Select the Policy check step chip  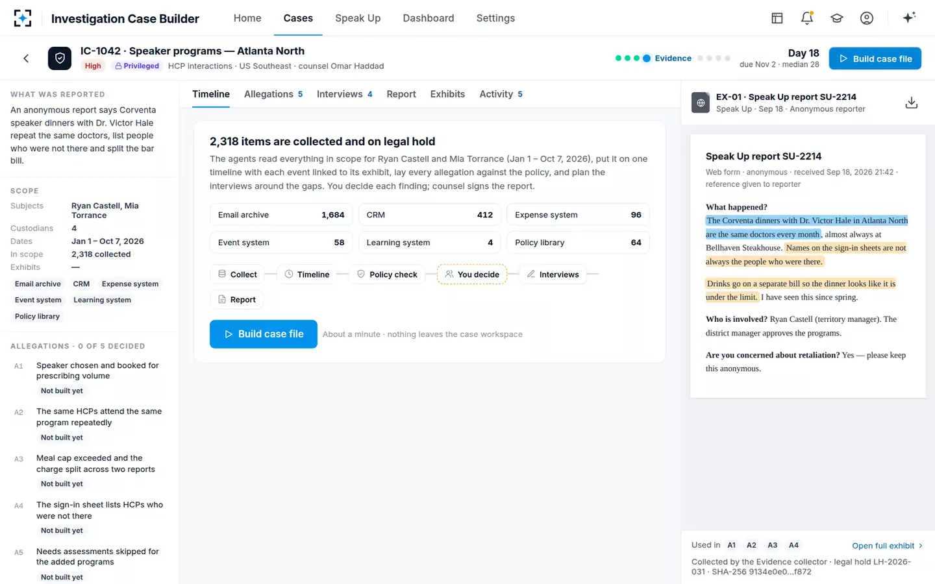387,274
